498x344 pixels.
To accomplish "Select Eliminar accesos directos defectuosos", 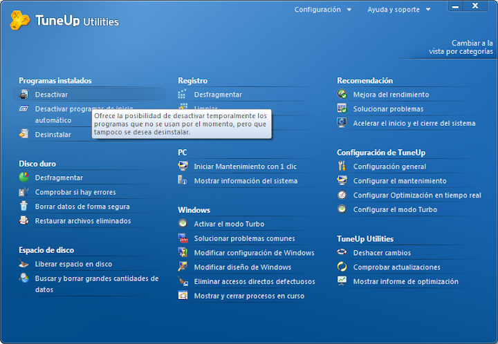I will tap(255, 282).
